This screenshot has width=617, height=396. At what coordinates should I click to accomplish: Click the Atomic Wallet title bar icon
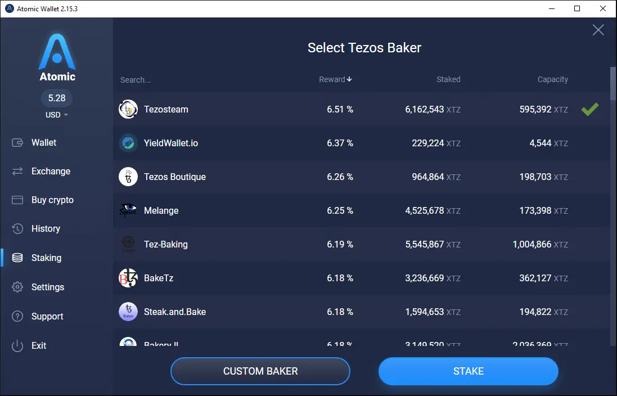(x=9, y=8)
